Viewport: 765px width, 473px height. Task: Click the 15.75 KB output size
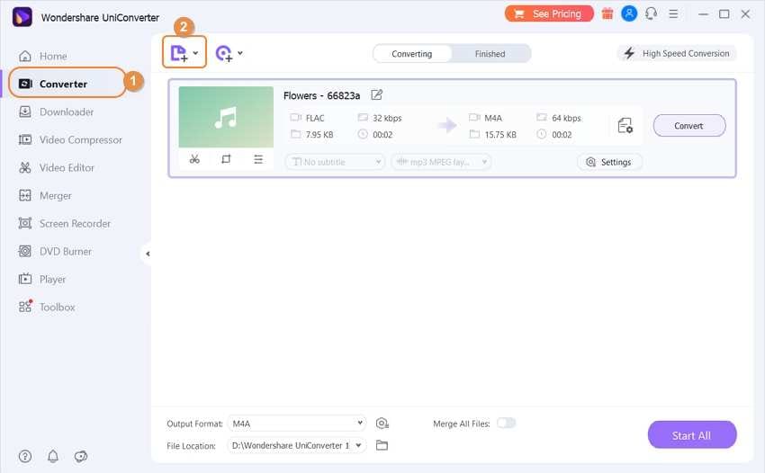500,135
